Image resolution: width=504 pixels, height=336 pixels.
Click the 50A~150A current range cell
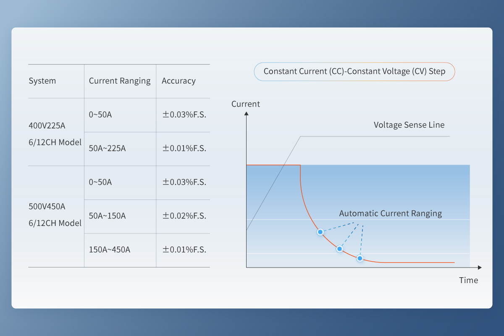coord(107,216)
